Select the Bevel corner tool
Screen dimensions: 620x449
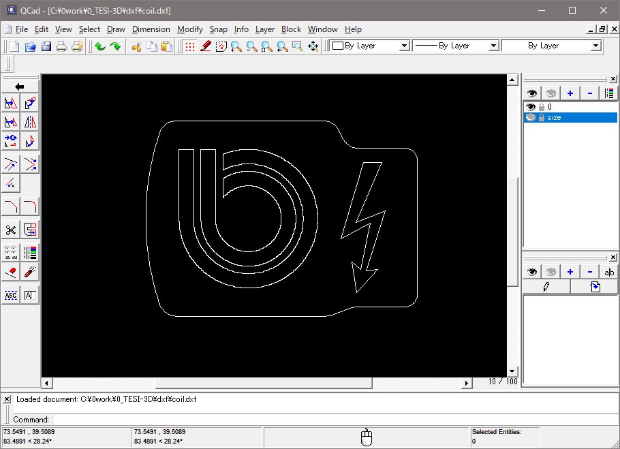(11, 206)
